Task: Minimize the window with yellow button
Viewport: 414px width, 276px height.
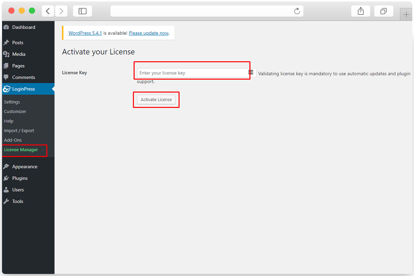Action: point(22,11)
